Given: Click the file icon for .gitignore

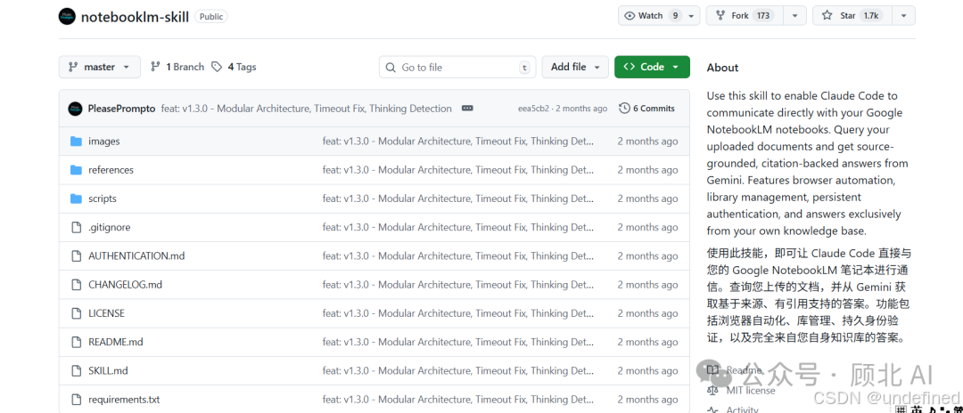Looking at the screenshot, I should [x=76, y=227].
